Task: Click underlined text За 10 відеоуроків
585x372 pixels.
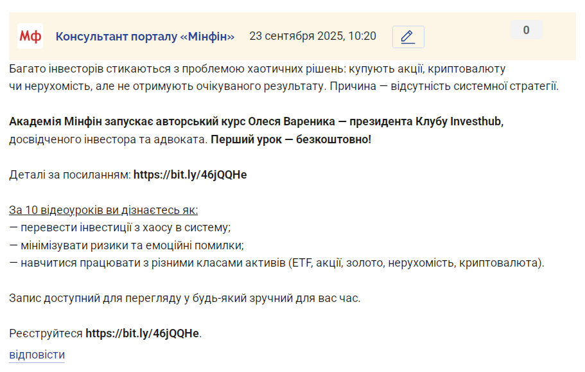Action: 103,210
